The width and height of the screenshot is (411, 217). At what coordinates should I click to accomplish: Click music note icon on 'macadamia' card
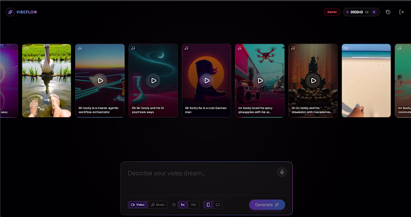(293, 48)
